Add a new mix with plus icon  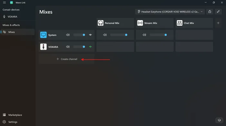tap(218, 23)
